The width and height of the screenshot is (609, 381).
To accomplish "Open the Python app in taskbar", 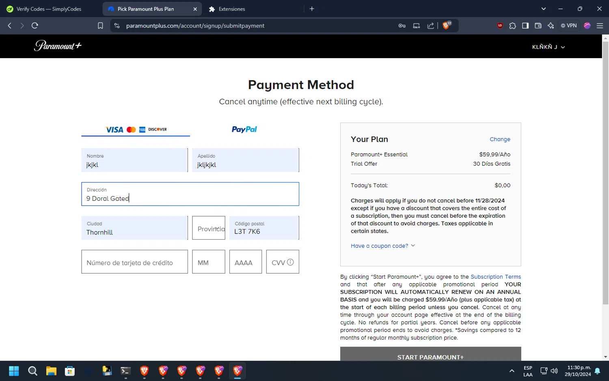I will coord(107,371).
